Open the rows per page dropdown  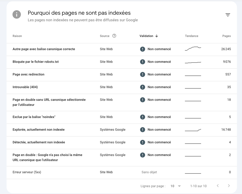point(176,186)
